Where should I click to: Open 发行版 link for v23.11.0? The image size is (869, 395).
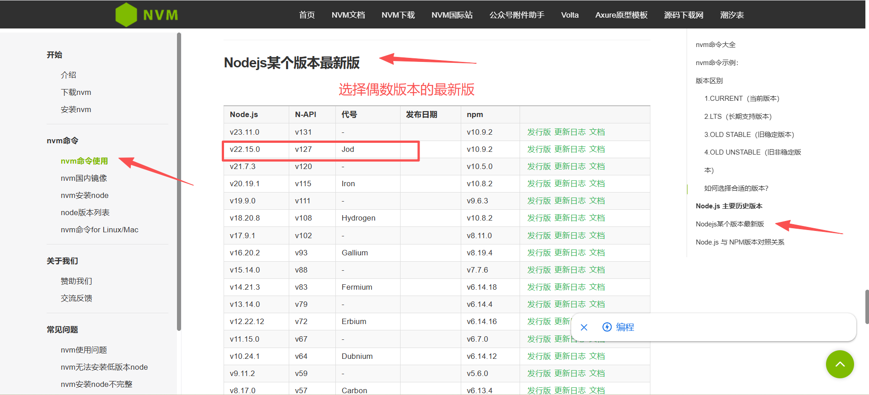(x=539, y=132)
